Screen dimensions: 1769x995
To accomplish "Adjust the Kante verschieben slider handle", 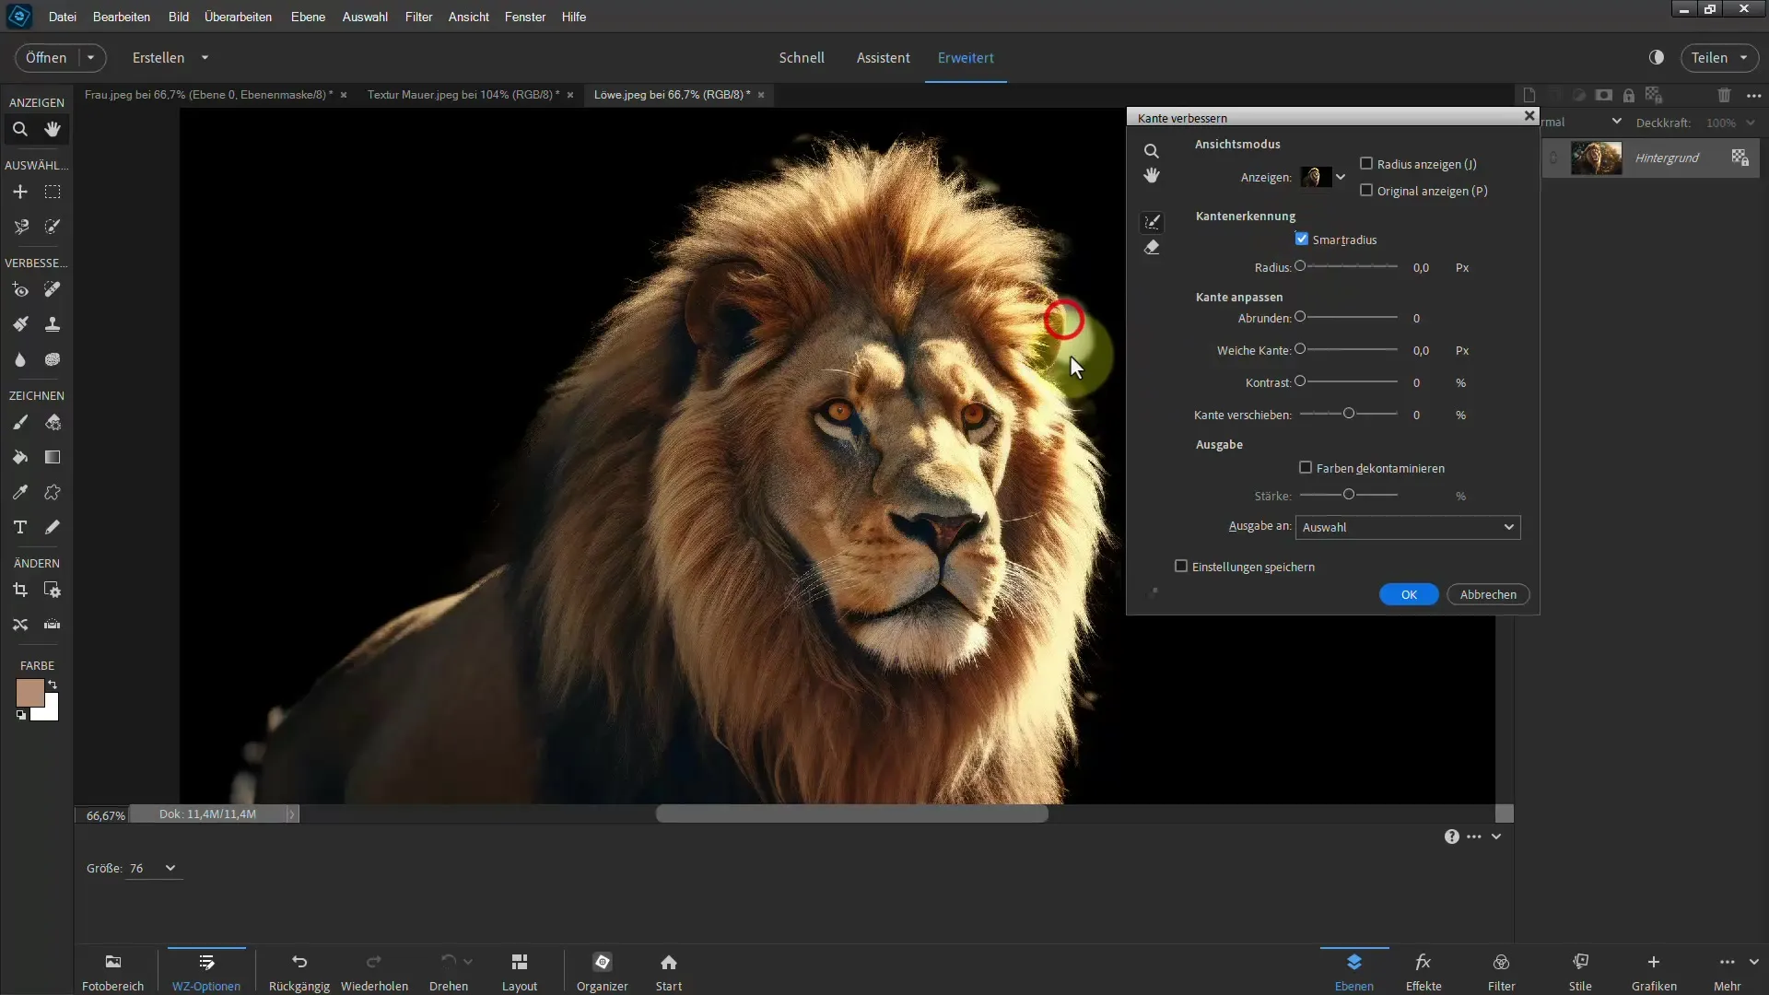I will (1349, 414).
